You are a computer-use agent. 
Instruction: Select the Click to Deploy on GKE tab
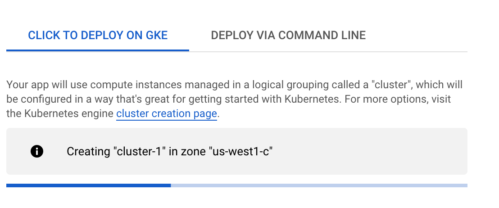98,35
